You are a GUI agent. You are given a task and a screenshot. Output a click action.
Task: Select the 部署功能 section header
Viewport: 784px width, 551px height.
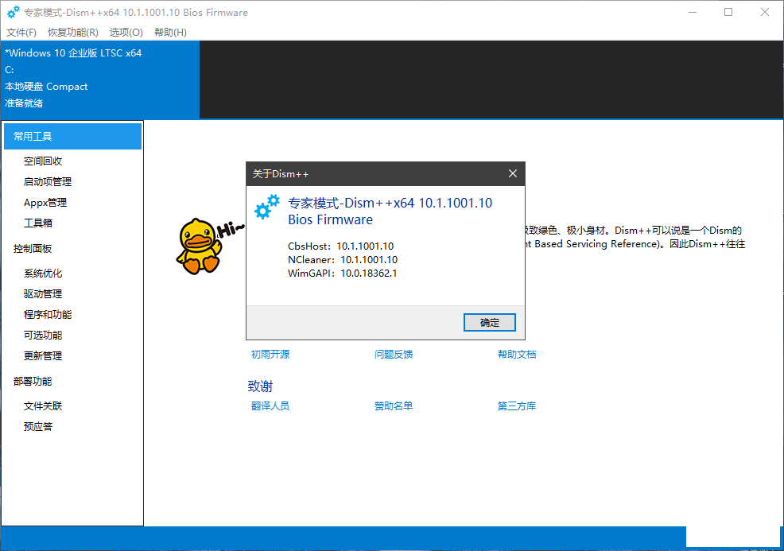click(33, 382)
